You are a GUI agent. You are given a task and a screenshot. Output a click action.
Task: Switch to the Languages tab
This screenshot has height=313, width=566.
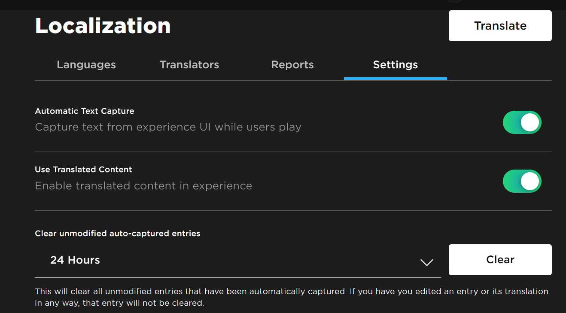86,64
